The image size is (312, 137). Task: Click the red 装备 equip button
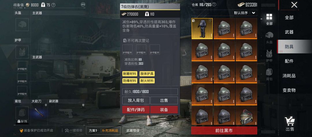pyautogui.click(x=164, y=110)
